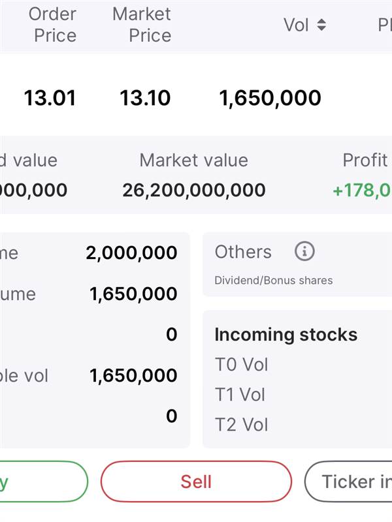Tap the green profit amount +178

click(363, 191)
